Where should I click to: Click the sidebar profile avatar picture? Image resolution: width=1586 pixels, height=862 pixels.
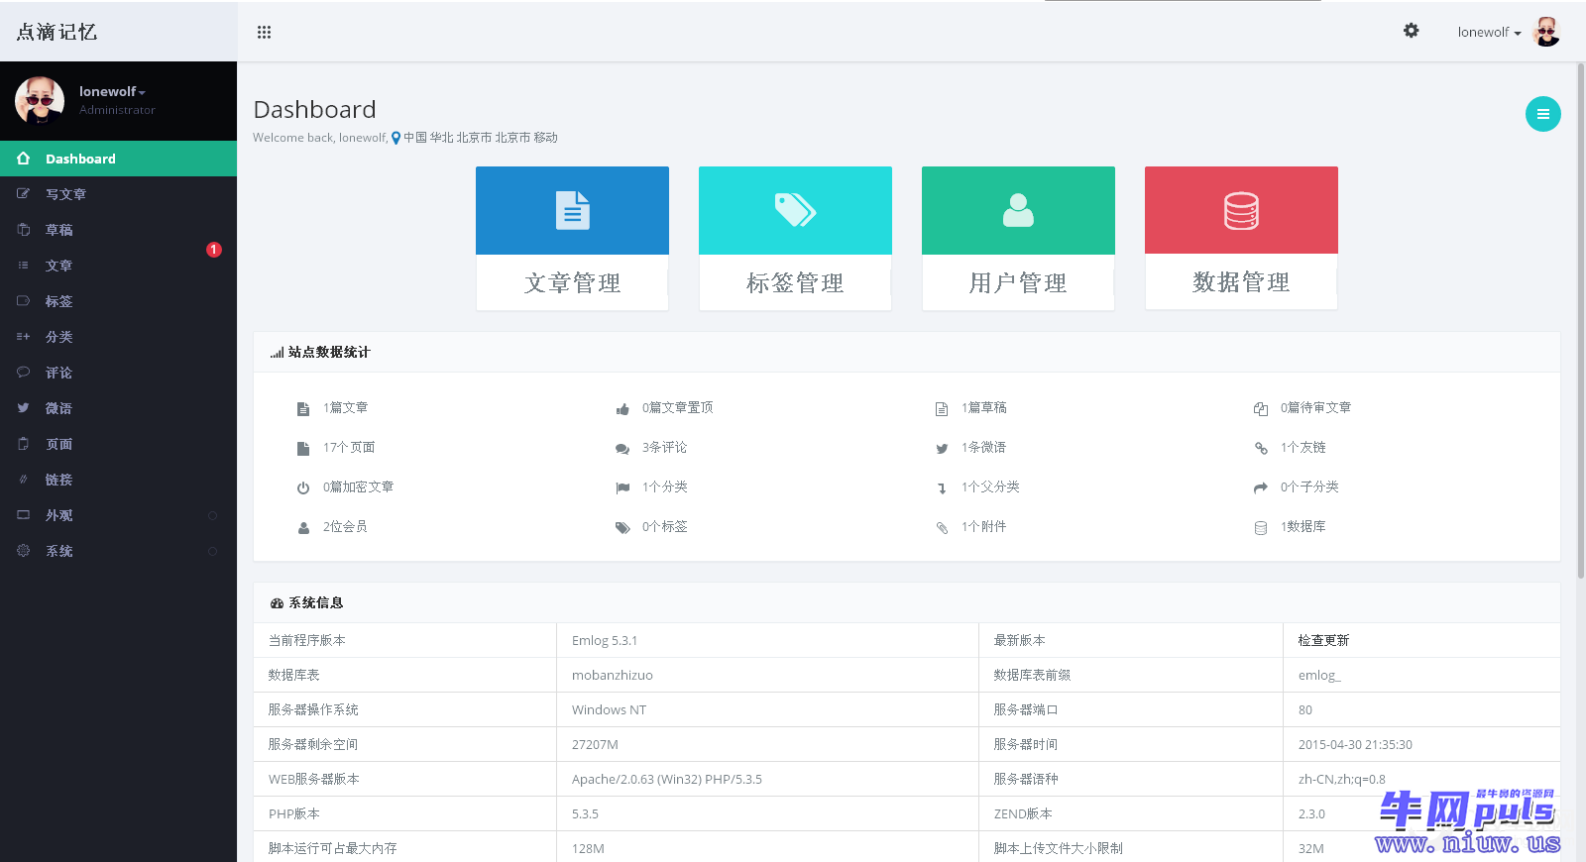pos(40,100)
